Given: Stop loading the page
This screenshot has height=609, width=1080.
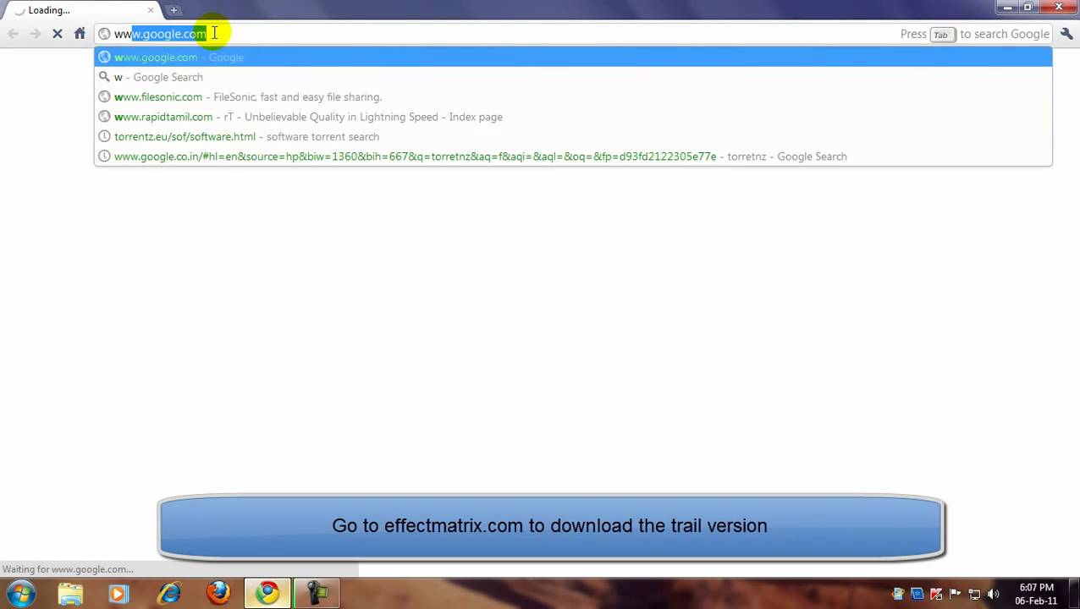Looking at the screenshot, I should pyautogui.click(x=57, y=34).
